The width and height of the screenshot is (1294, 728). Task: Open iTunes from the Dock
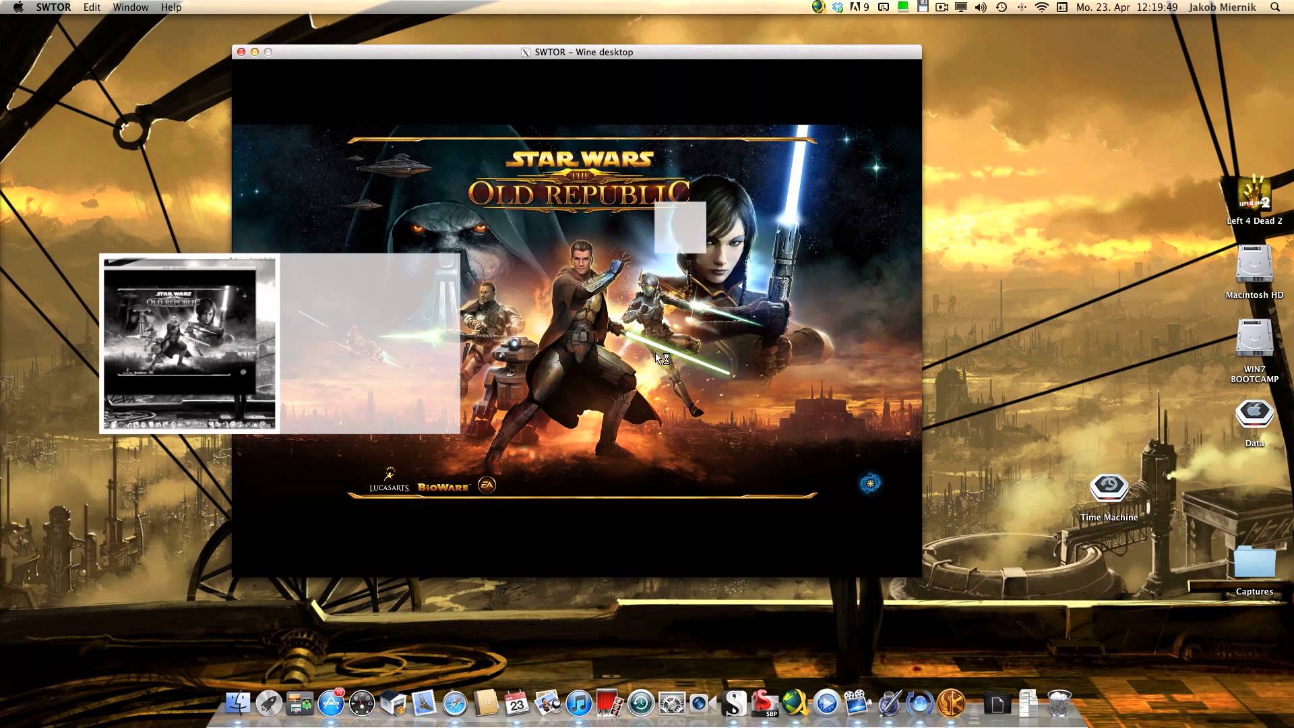[x=579, y=704]
